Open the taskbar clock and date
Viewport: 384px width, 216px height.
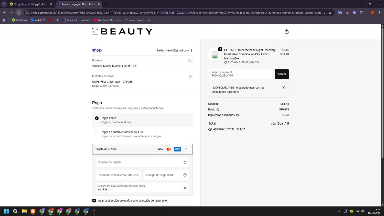point(374,211)
